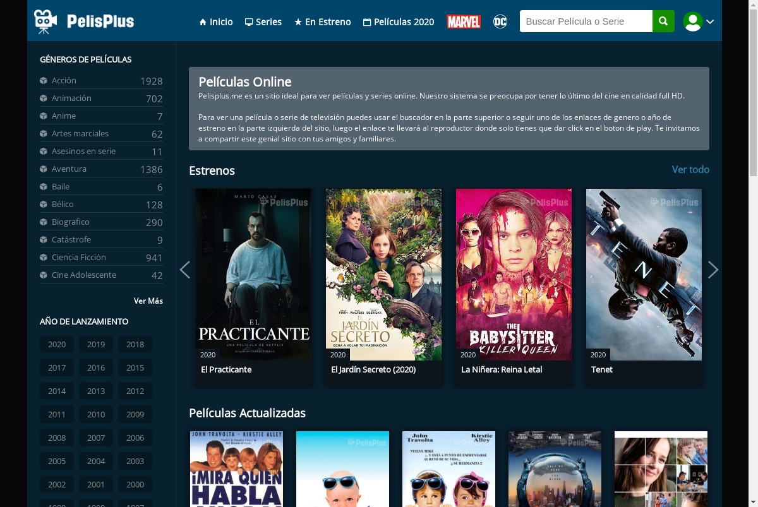758x507 pixels.
Task: Select release year 2012 button
Action: (135, 391)
